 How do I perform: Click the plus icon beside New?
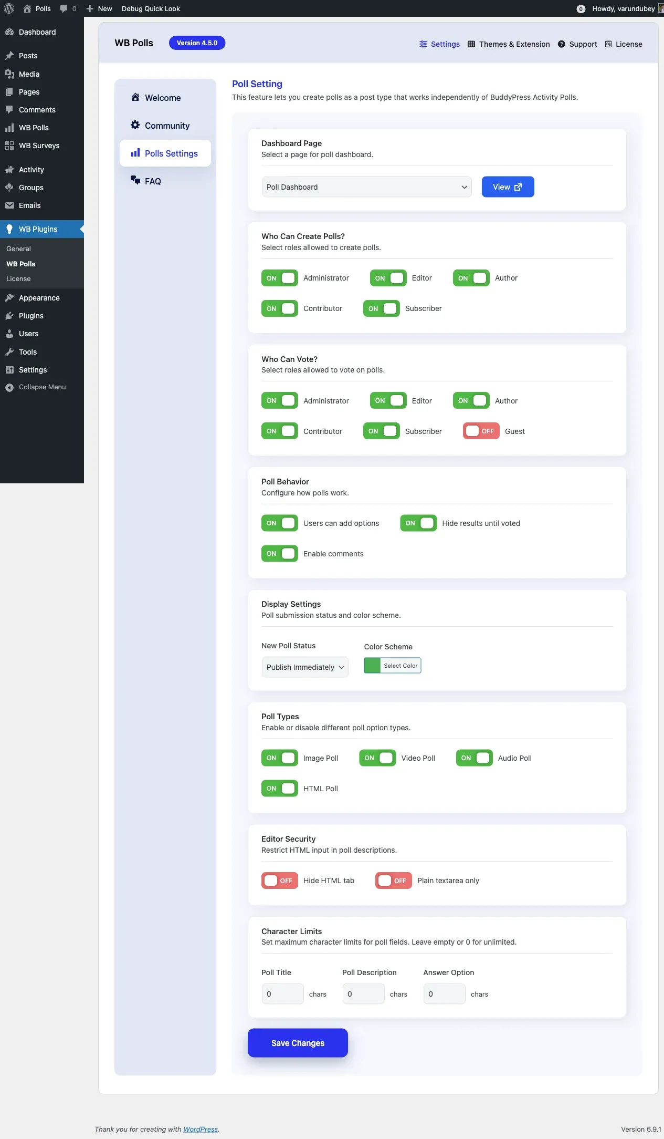point(90,8)
